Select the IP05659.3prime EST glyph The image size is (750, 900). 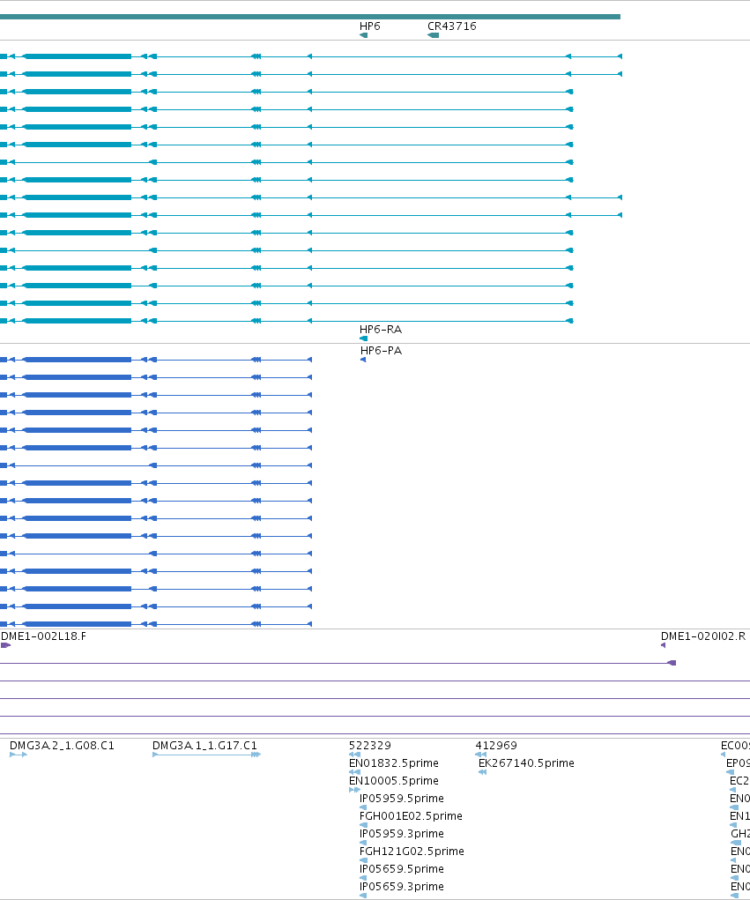coord(363,896)
